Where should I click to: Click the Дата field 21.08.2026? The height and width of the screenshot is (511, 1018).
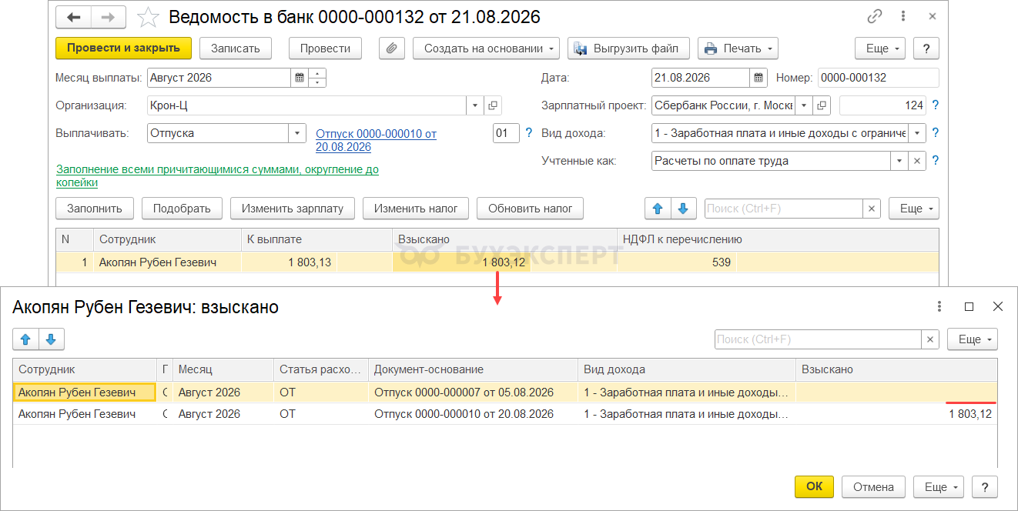tap(700, 78)
